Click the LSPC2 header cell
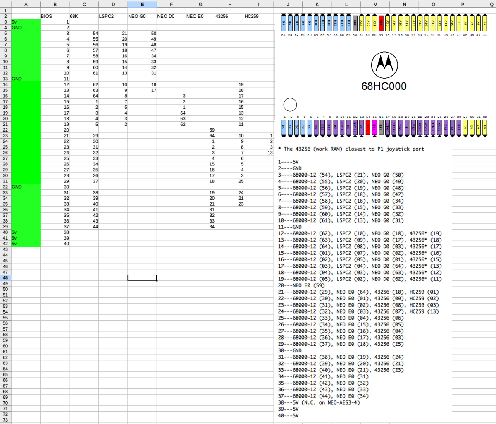496x424 pixels. (x=113, y=16)
